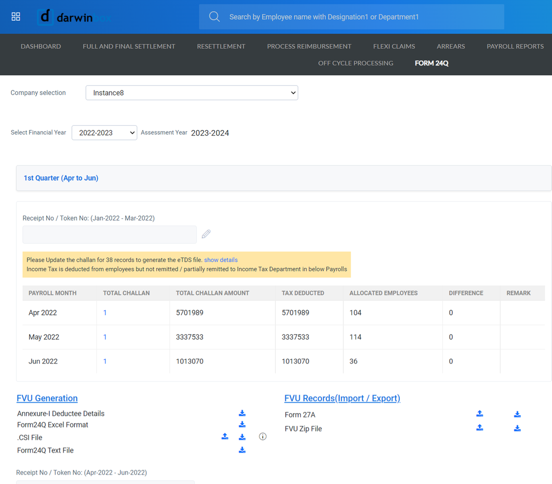Viewport: 552px width, 484px height.
Task: Download Annexure-I Deductee Details
Action: pyautogui.click(x=242, y=413)
